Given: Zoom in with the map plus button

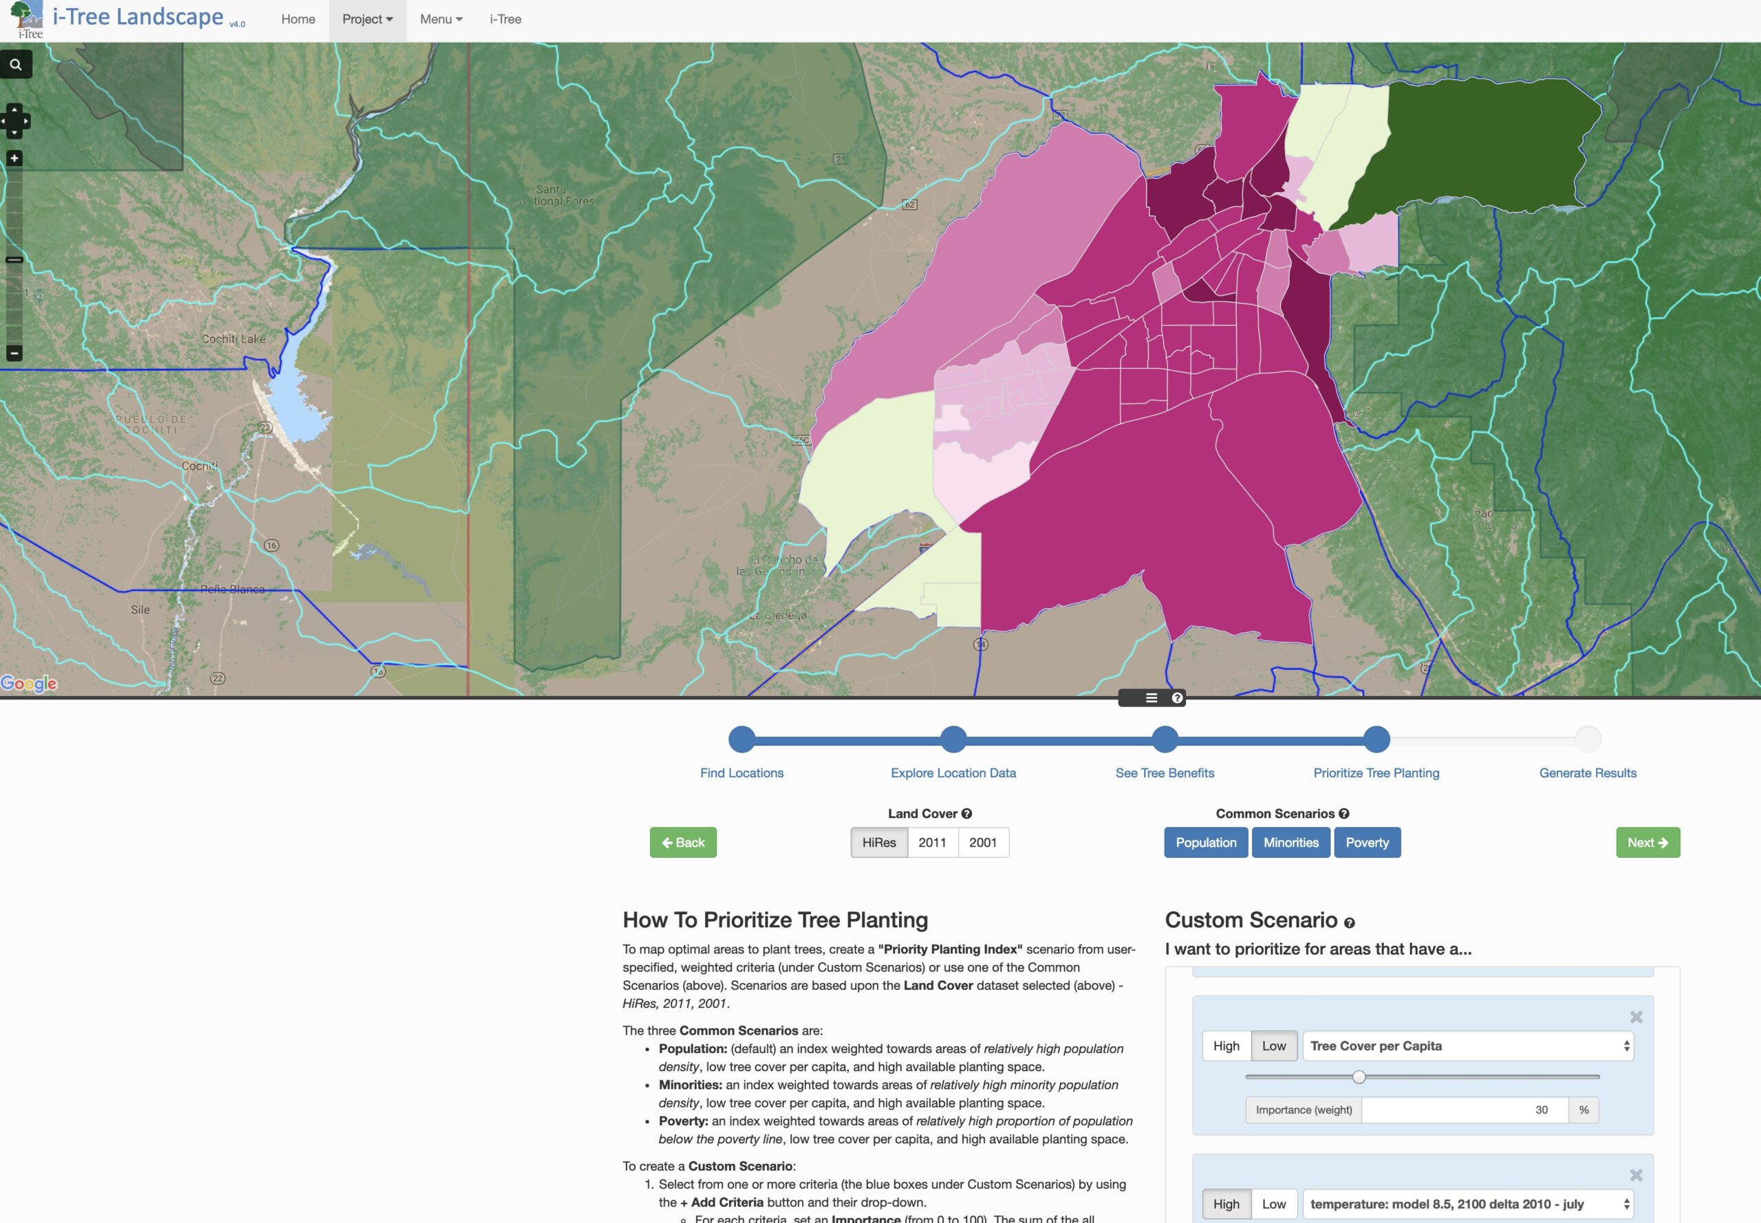Looking at the screenshot, I should (x=14, y=159).
